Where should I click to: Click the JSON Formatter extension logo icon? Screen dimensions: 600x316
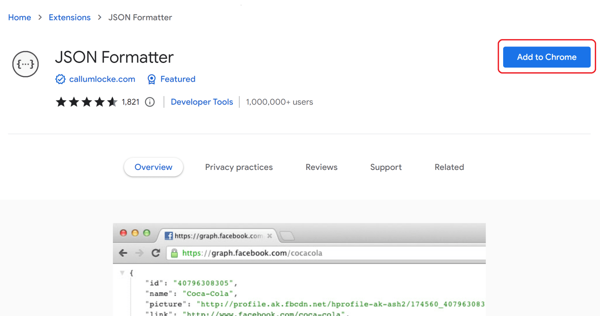(25, 64)
